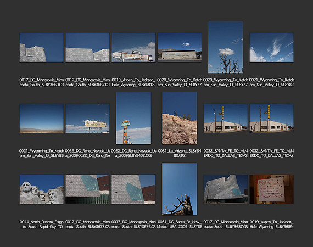Select the angular metal building photo 5L8Y3687
The width and height of the screenshot is (313, 247).
point(225,189)
